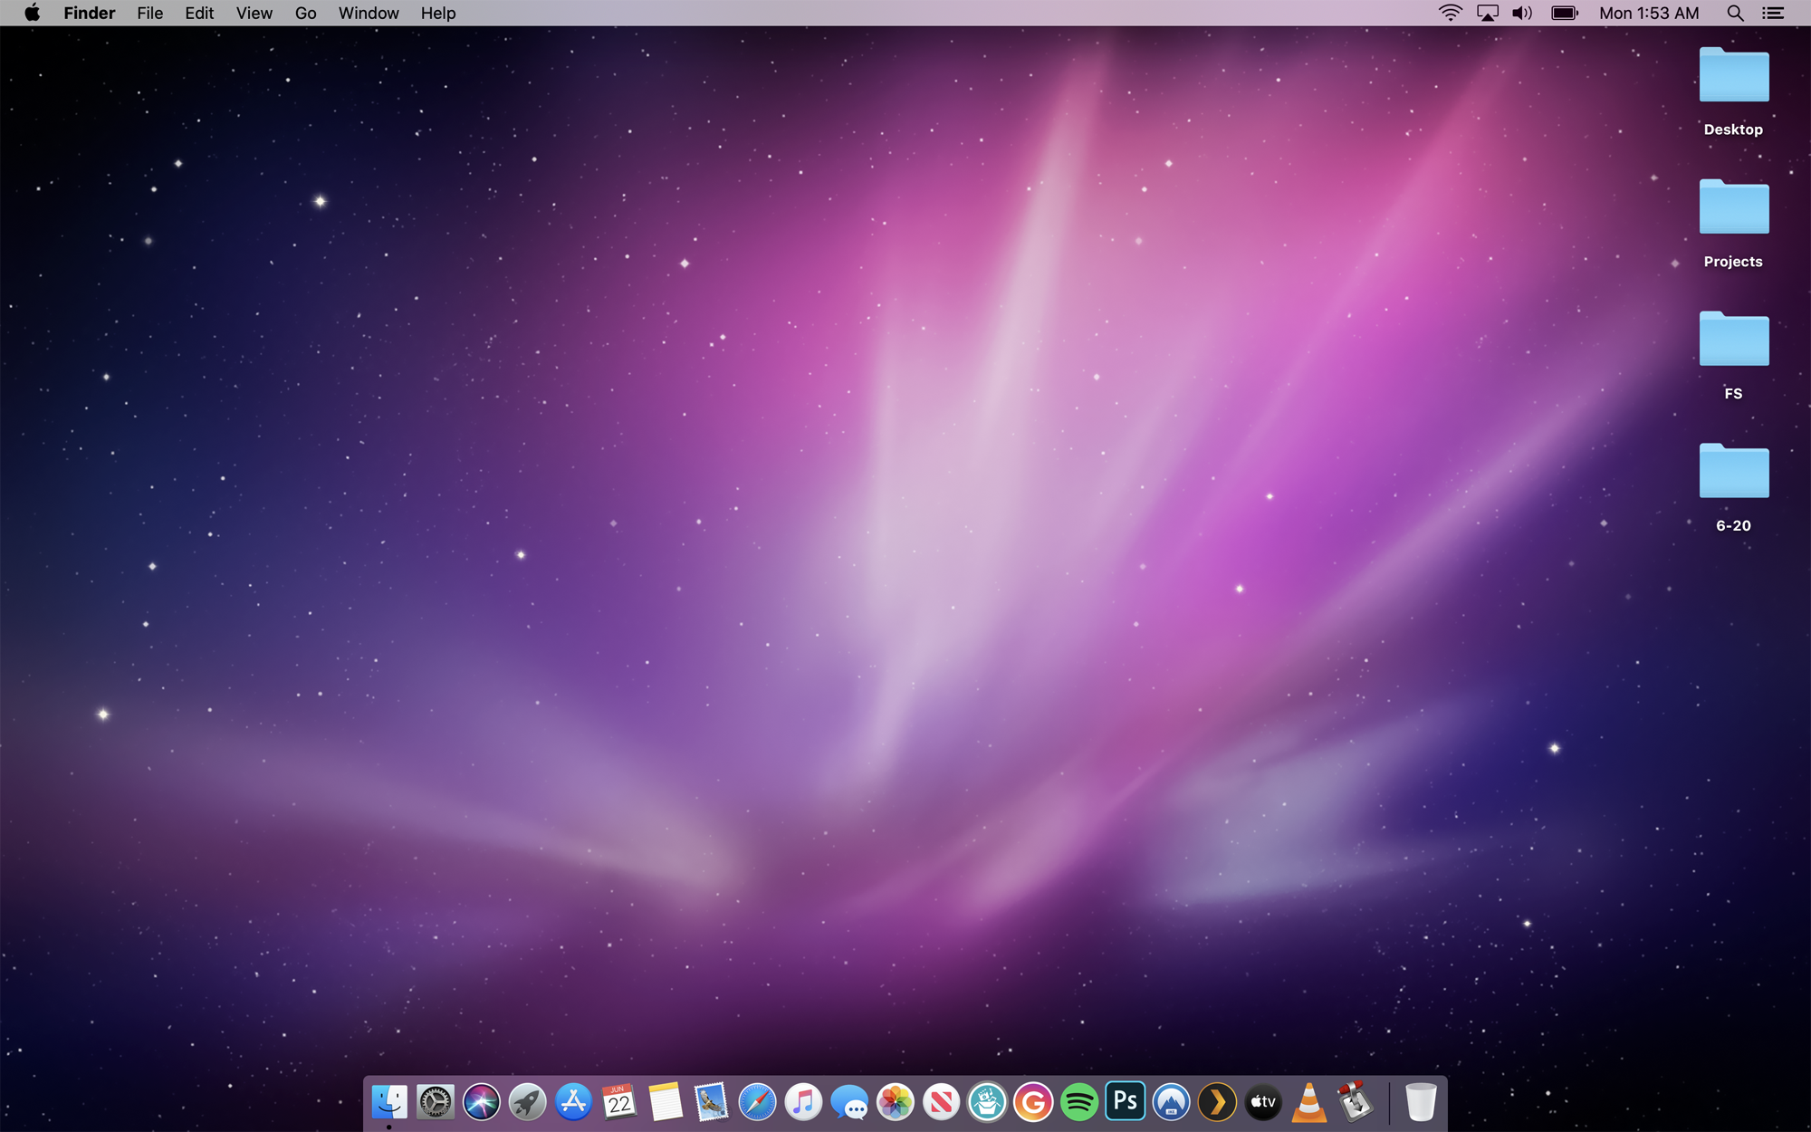The image size is (1811, 1132).
Task: Open the Mail stamp icon
Action: tap(712, 1102)
